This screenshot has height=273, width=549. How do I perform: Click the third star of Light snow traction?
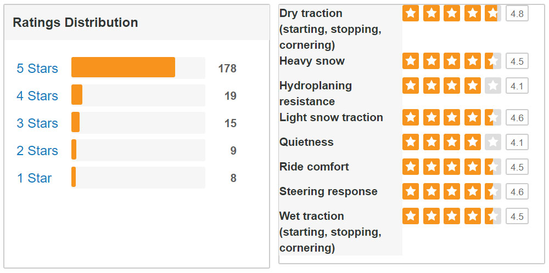tap(452, 117)
